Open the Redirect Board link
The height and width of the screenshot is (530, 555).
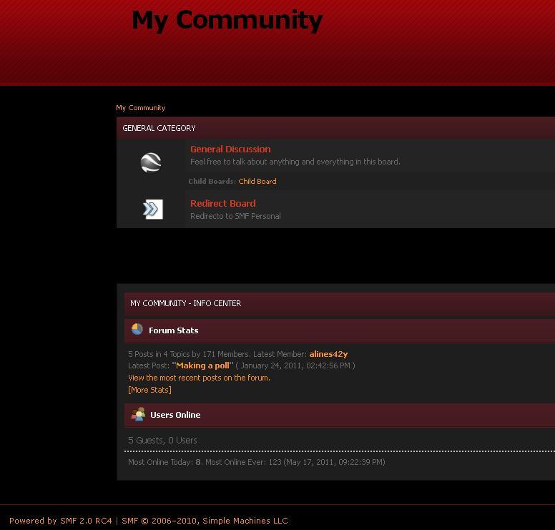[x=223, y=204]
